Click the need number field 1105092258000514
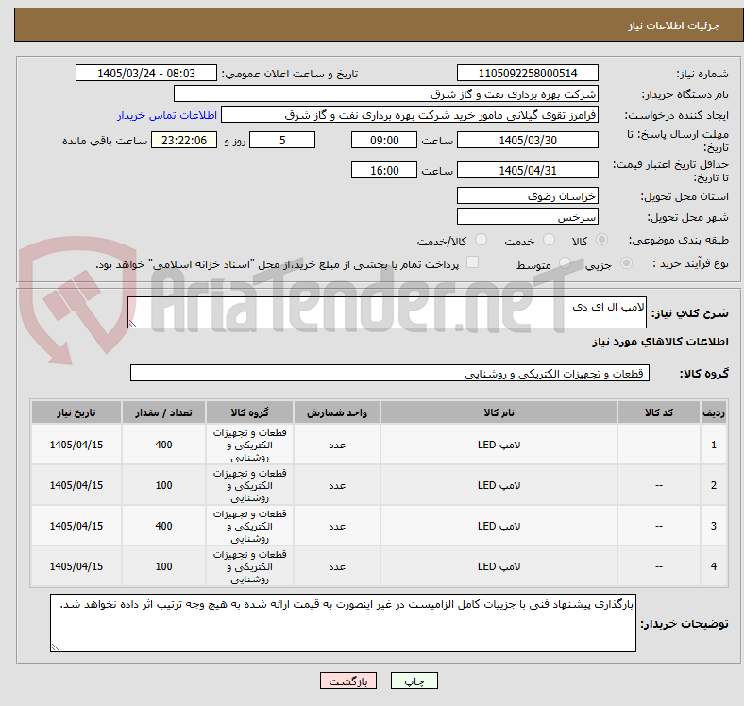Image resolution: width=744 pixels, height=706 pixels. click(x=527, y=73)
